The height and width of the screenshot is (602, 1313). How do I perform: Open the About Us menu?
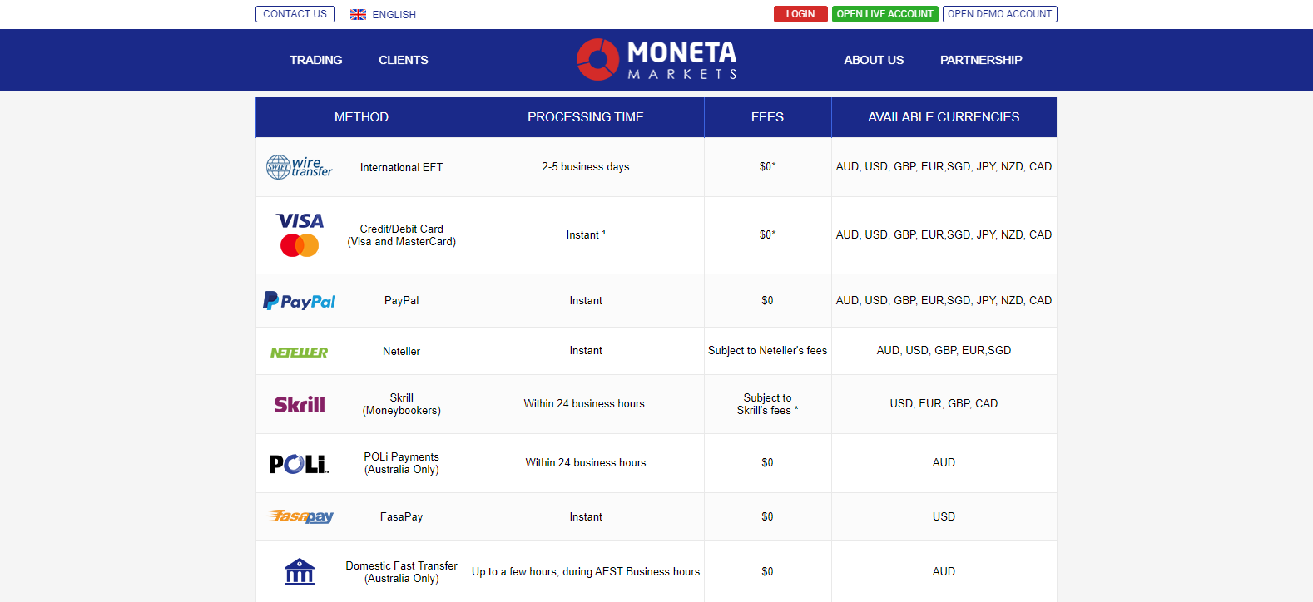tap(874, 60)
